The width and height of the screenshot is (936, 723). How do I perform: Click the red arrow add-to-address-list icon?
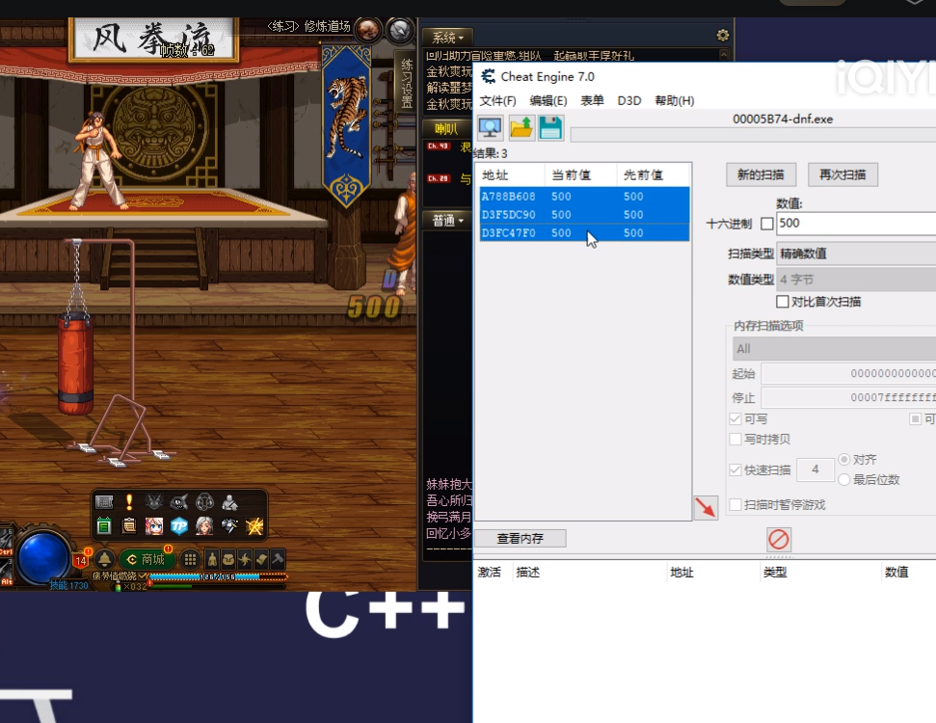point(706,507)
